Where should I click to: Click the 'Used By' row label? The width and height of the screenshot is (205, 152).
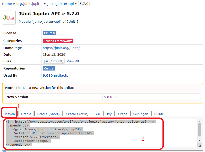pyautogui.click(x=10, y=75)
